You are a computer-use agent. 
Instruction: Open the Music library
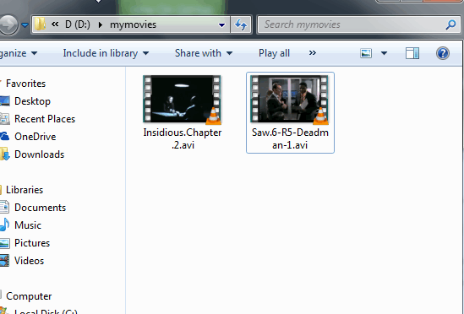(28, 225)
